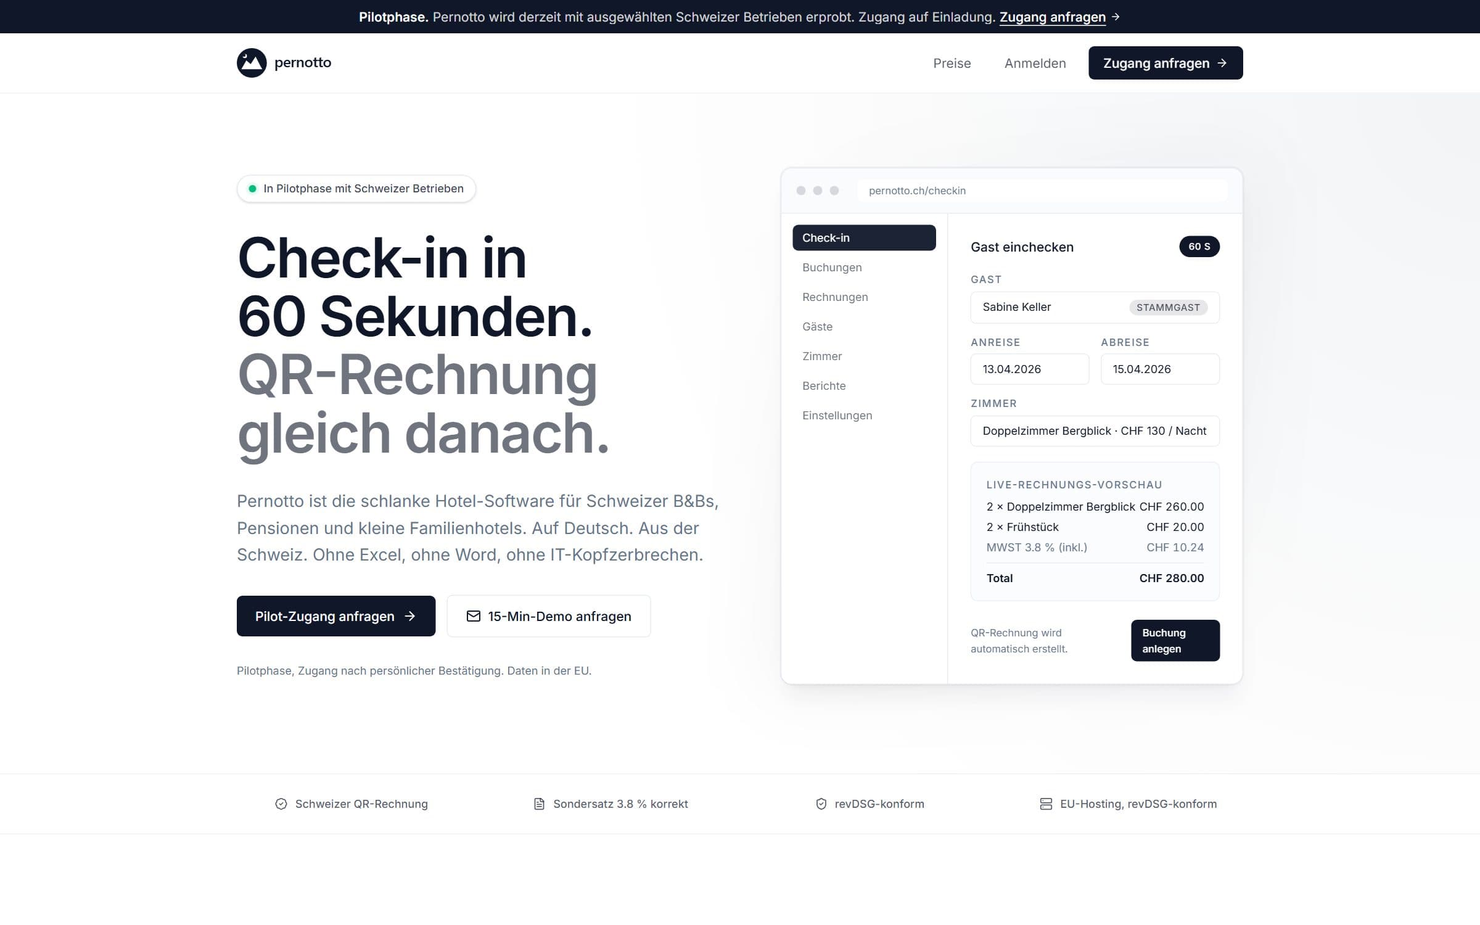Click the Pilot-Zugang anfragen button
1480x925 pixels.
pyautogui.click(x=336, y=616)
